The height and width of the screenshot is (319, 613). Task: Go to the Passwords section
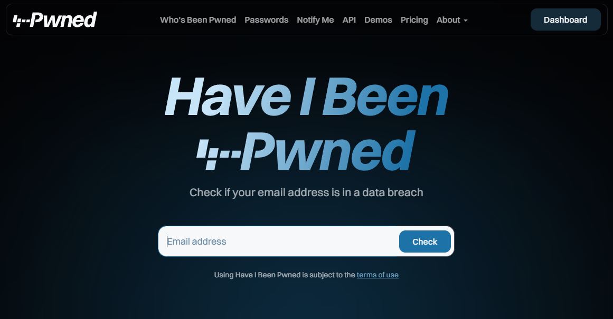pos(266,20)
